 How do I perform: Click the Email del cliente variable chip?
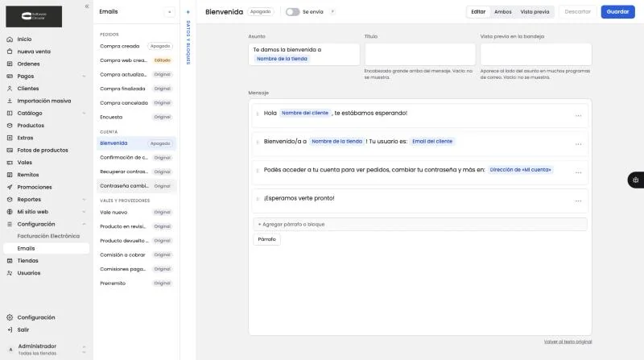[432, 142]
